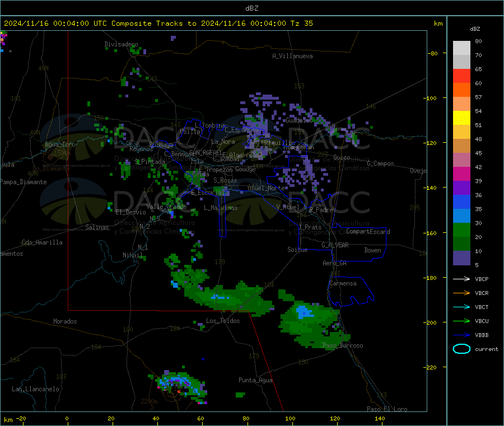Click the Los_Toldos location label
Screen dimensions: 504x426
coord(223,321)
